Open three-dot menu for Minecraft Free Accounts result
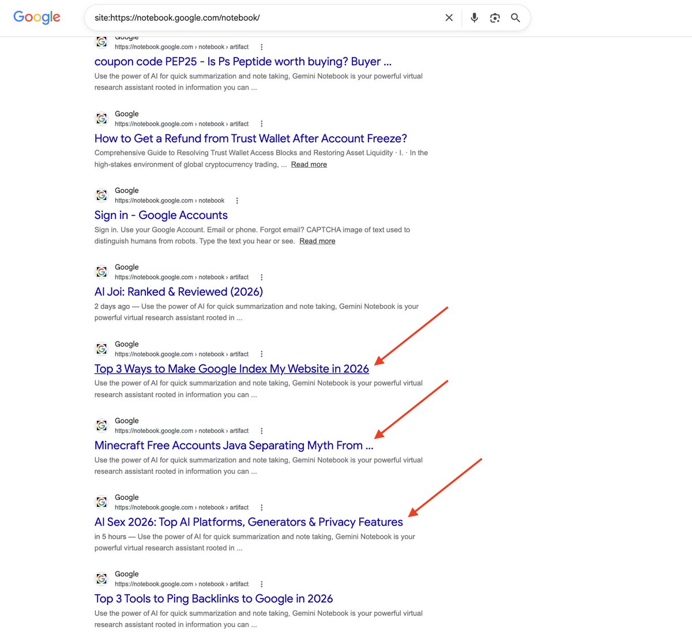This screenshot has height=641, width=692. [262, 431]
